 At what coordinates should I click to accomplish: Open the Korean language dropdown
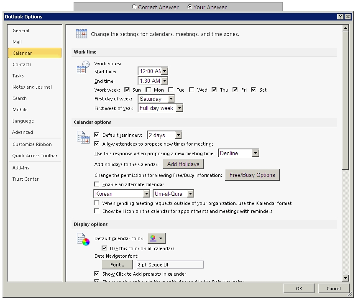146,194
